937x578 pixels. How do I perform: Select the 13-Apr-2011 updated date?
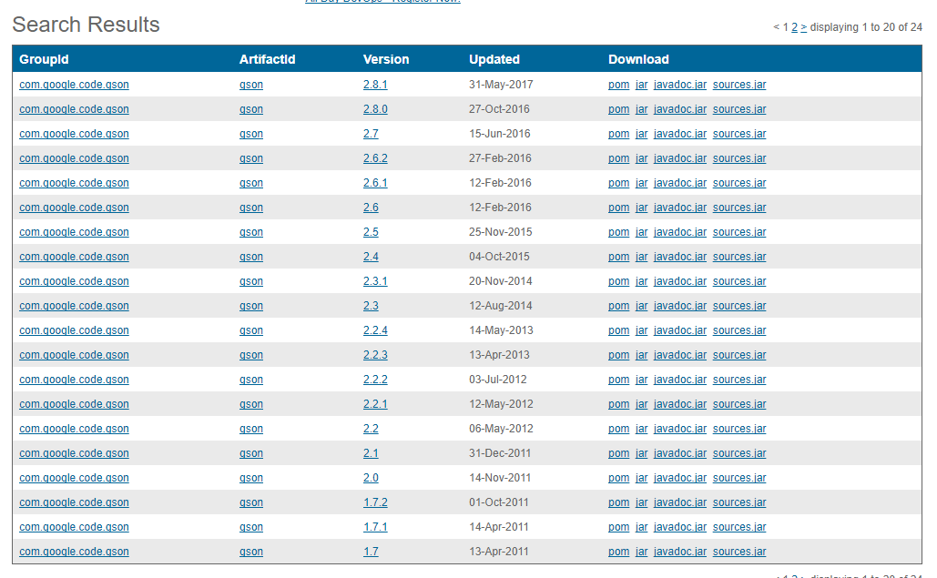tap(498, 552)
